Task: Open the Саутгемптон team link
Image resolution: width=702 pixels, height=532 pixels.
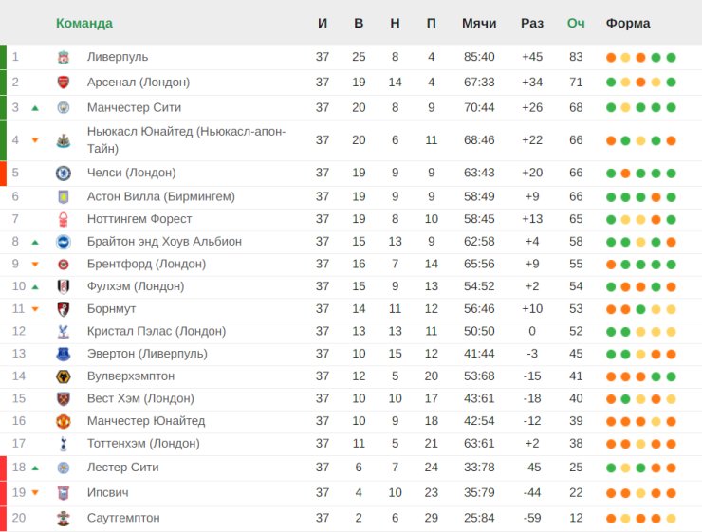Action: 123,518
